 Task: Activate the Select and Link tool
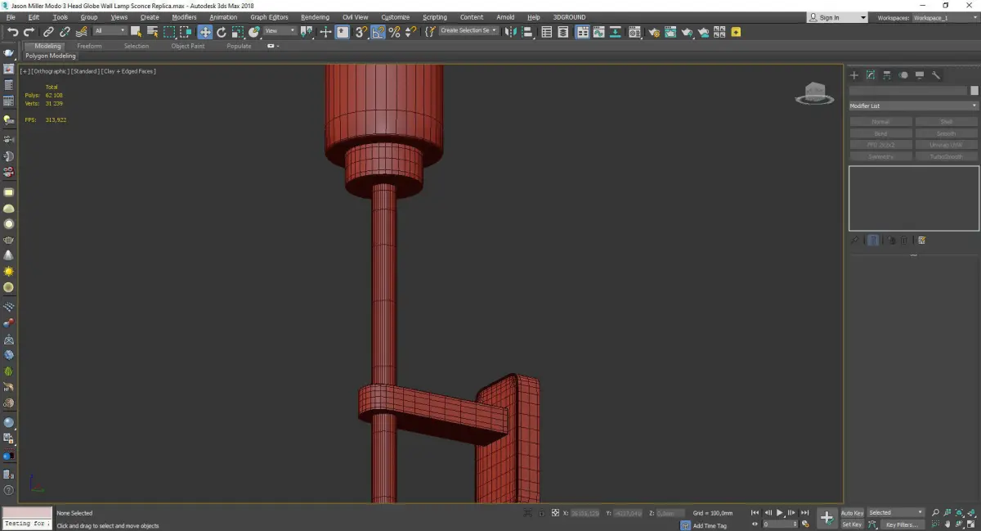click(x=48, y=32)
